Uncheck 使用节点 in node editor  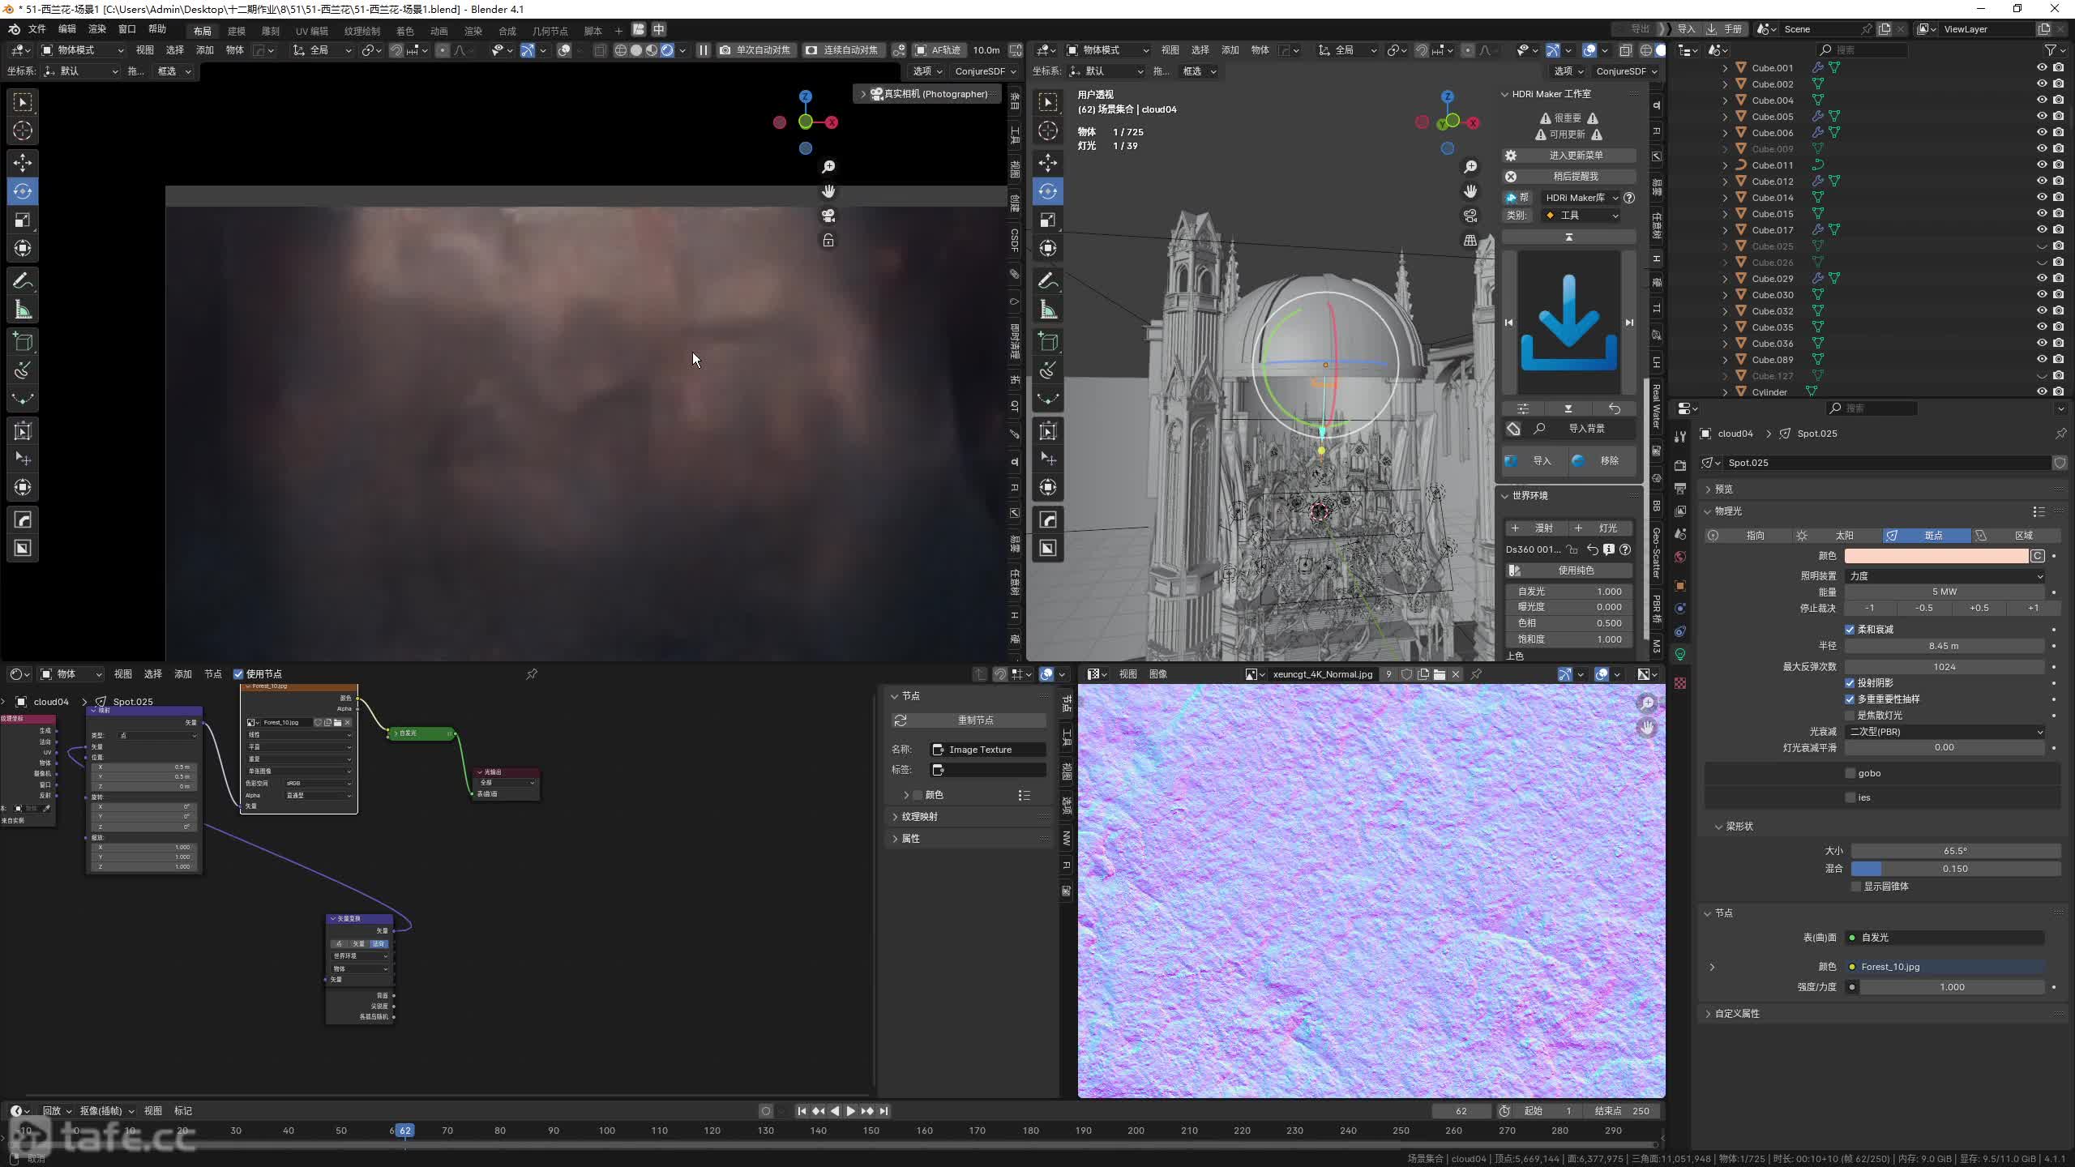coord(238,674)
